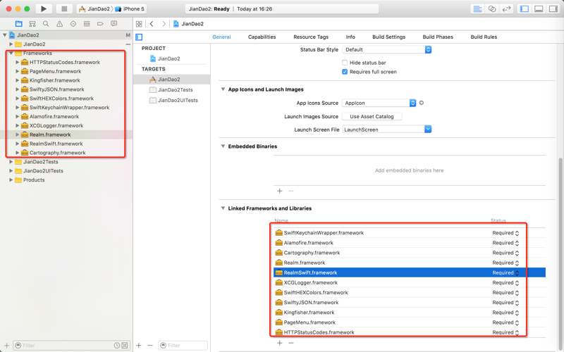Screen dimensions: 564x352
Task: Uncheck Requires full screen
Action: pyautogui.click(x=345, y=72)
